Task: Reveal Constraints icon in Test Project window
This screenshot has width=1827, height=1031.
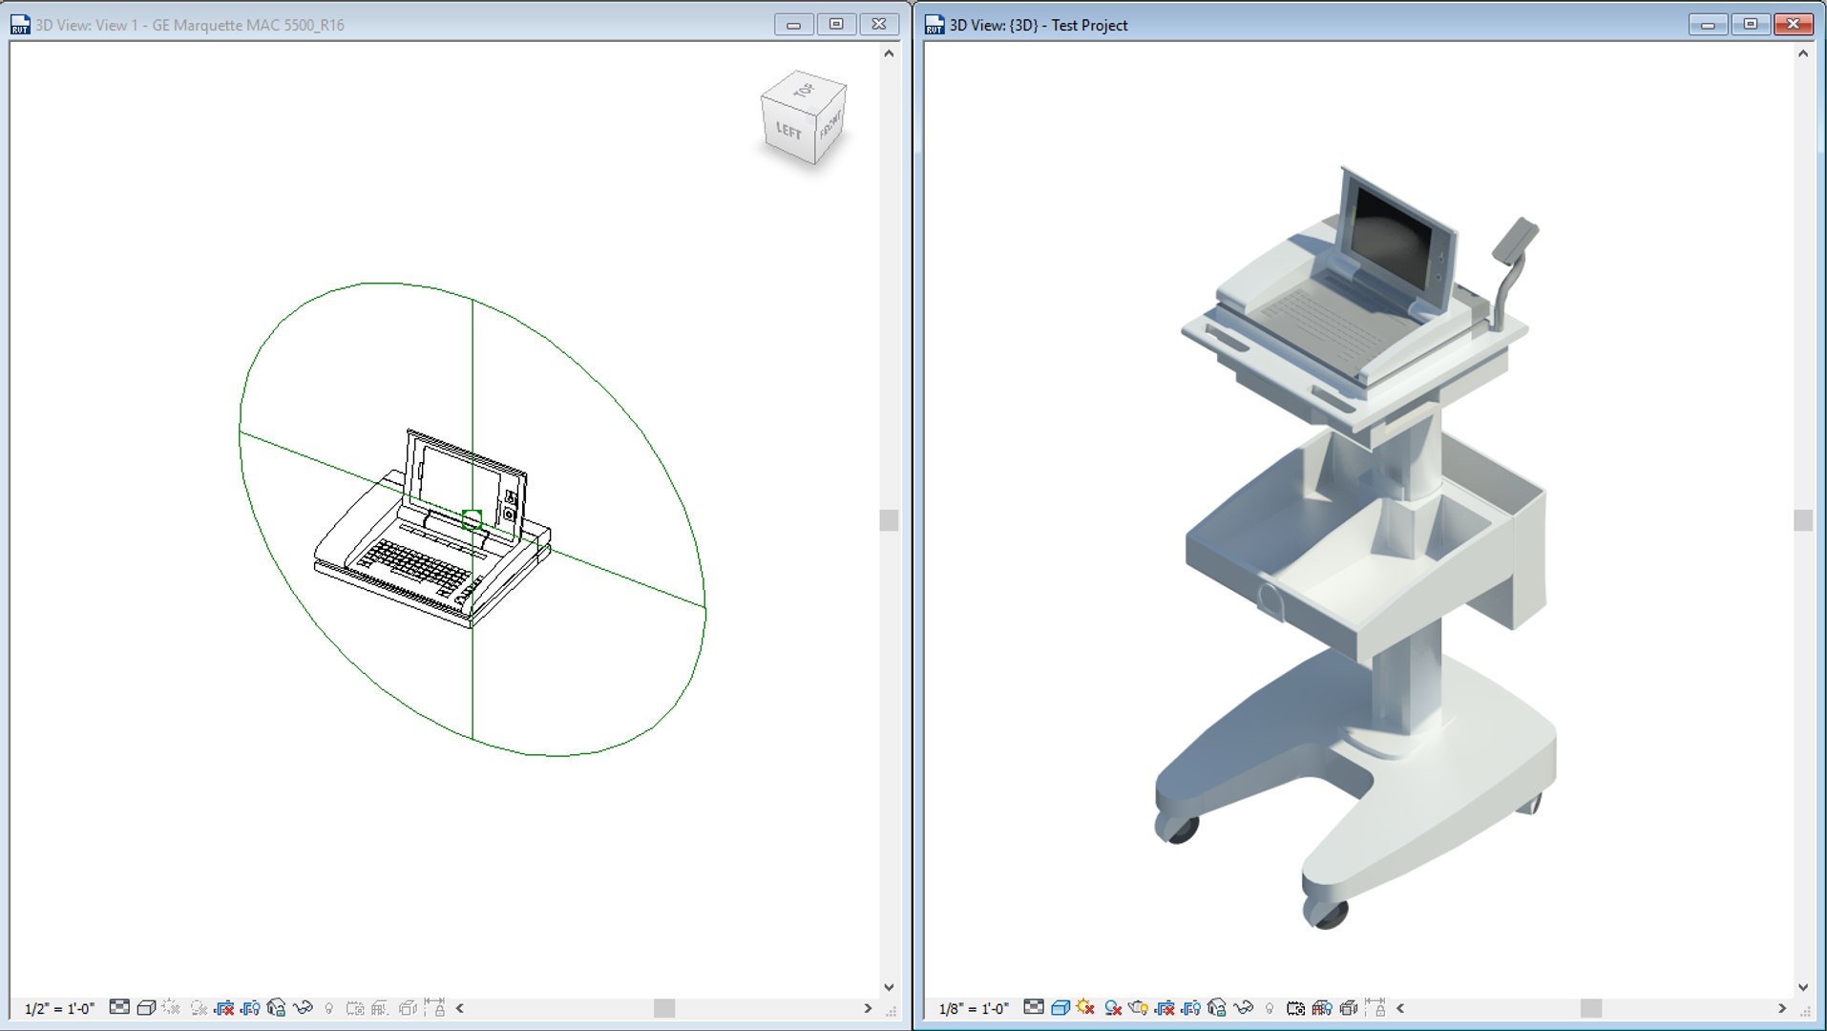Action: pyautogui.click(x=1375, y=1007)
